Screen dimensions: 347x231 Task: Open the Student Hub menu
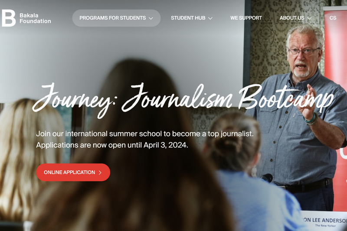point(191,18)
